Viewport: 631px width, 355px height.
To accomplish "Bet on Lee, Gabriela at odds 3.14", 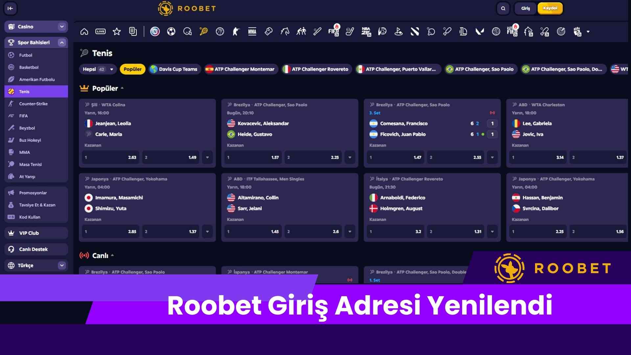I will tap(538, 157).
